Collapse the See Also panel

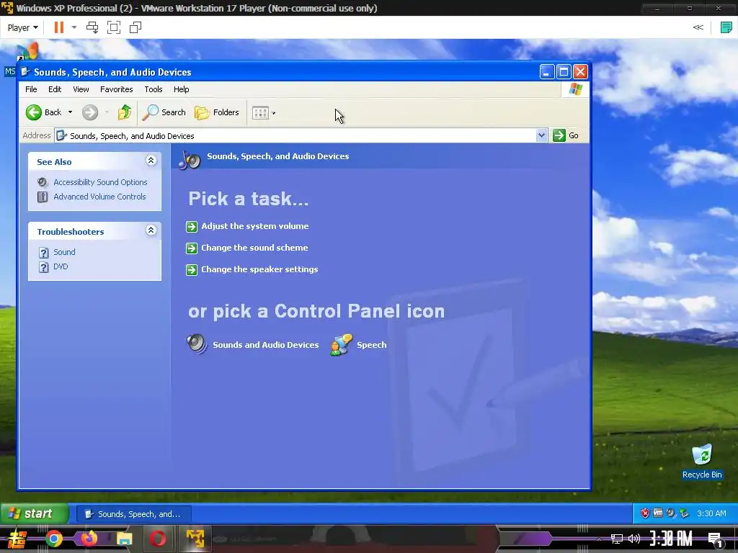coord(151,161)
